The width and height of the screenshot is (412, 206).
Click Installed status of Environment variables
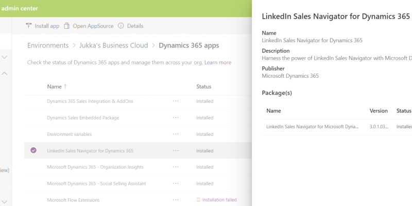click(x=204, y=134)
